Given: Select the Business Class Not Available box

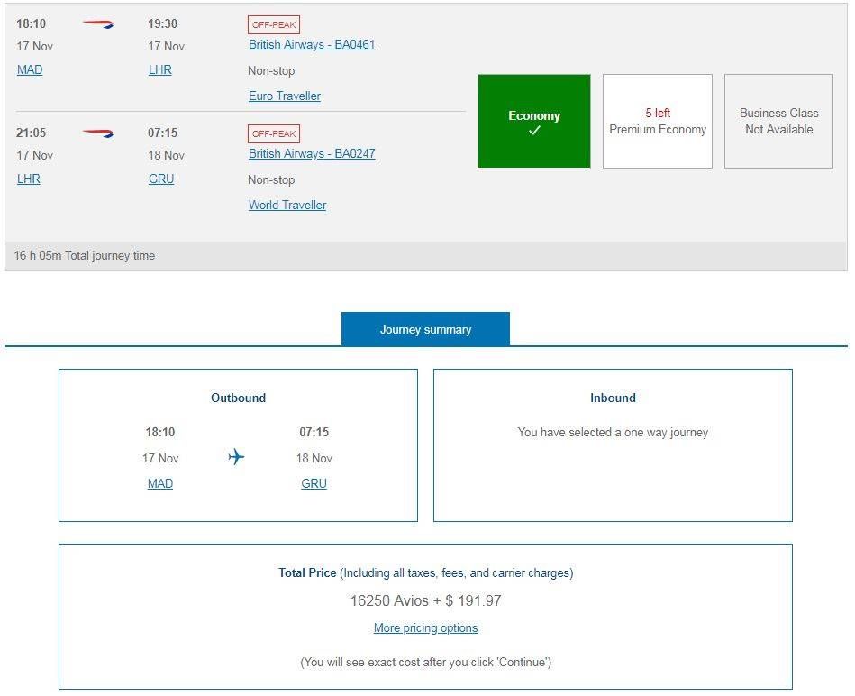Looking at the screenshot, I should pos(778,122).
